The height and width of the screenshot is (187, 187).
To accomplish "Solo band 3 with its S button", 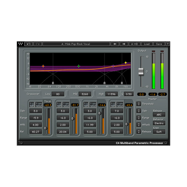I will pyautogui.click(x=86, y=105).
